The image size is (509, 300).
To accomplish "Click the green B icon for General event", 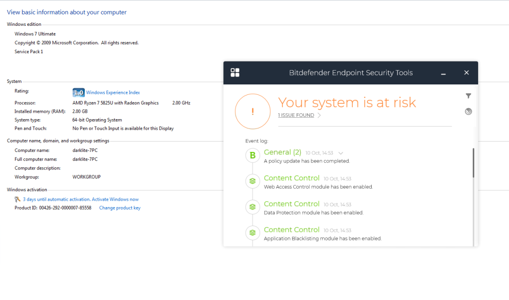I will (253, 155).
